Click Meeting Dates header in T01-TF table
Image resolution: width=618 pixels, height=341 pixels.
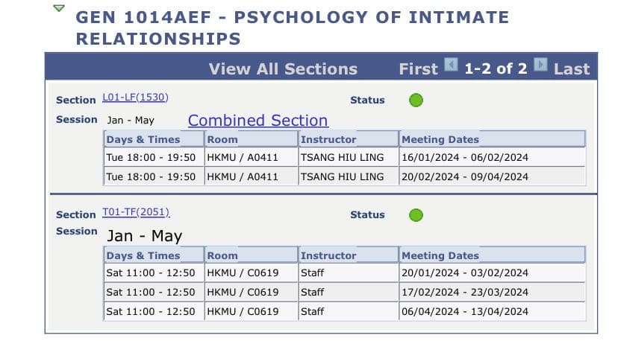click(440, 255)
